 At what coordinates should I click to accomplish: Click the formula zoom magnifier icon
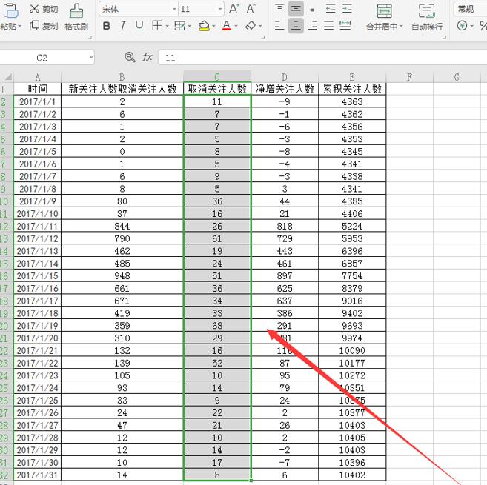pos(130,58)
